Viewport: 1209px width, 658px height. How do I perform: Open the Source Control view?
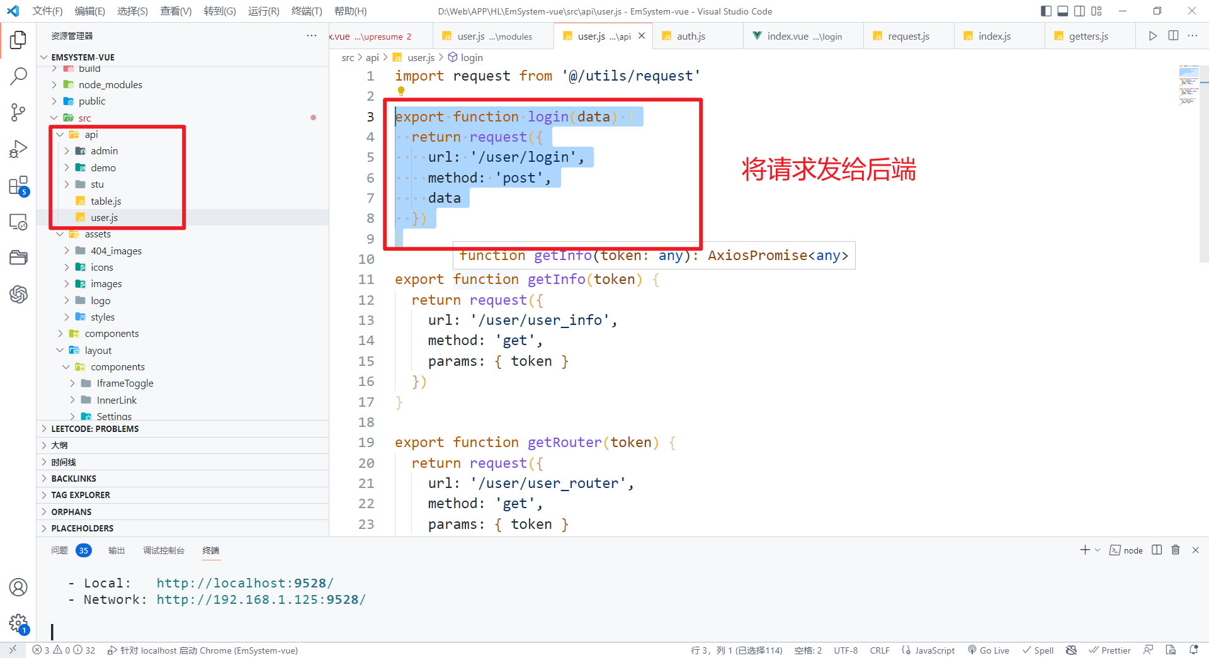pyautogui.click(x=18, y=113)
